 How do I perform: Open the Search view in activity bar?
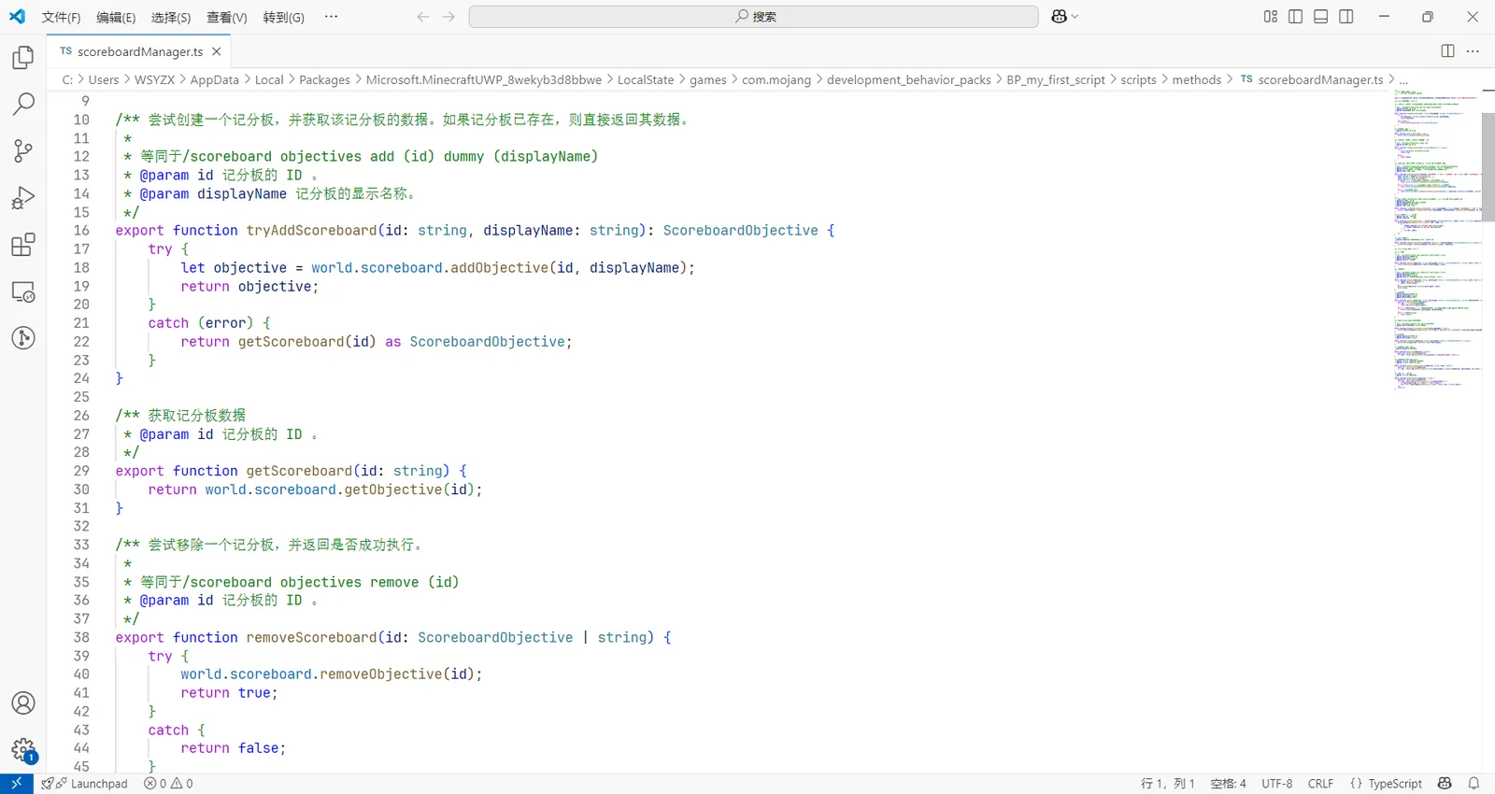pyautogui.click(x=23, y=104)
